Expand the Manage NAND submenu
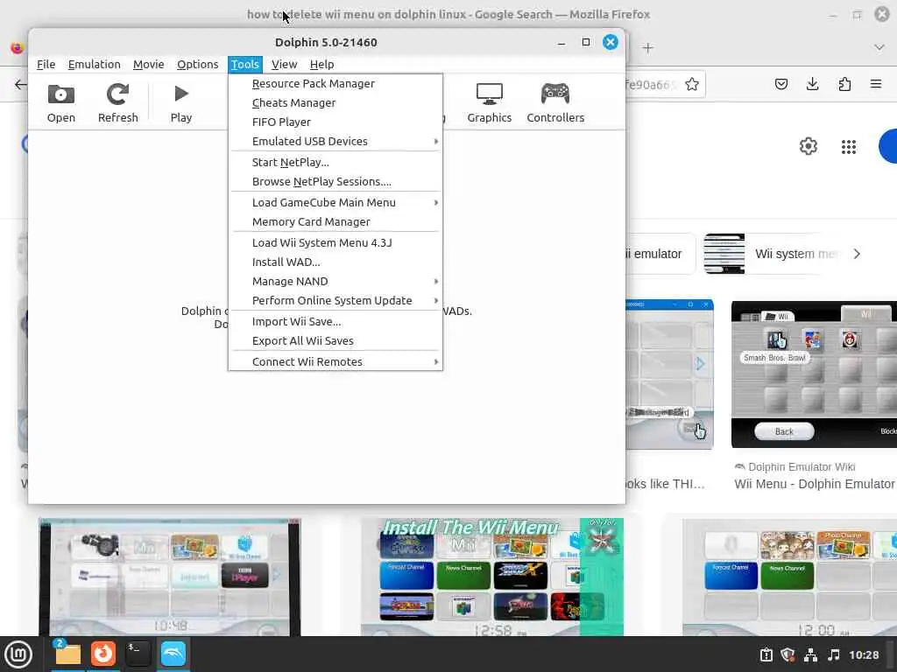The image size is (897, 672). point(335,281)
